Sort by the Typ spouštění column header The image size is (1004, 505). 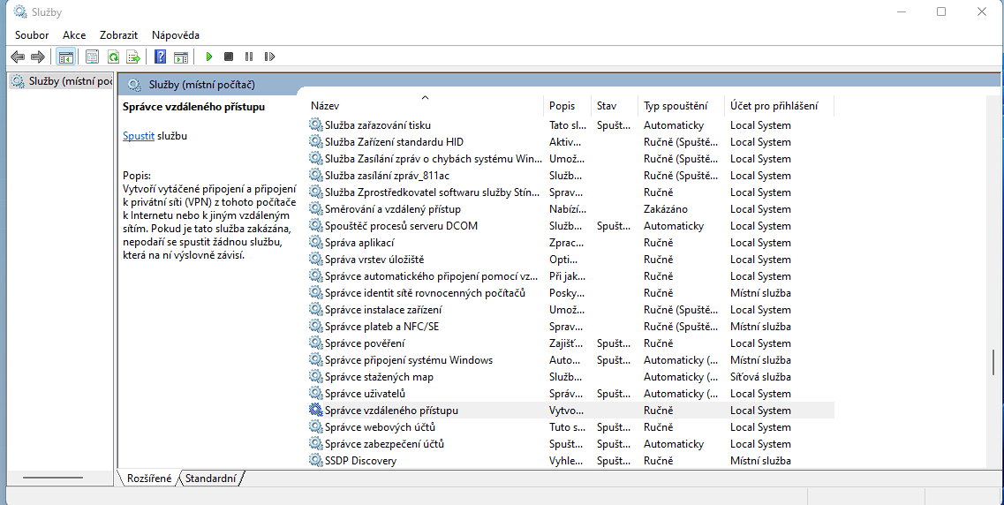point(676,106)
